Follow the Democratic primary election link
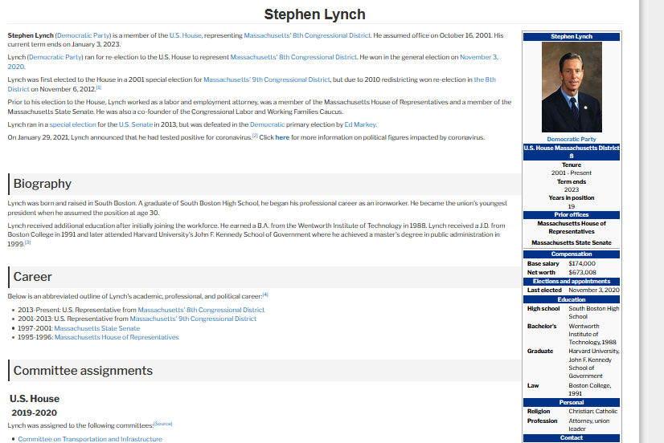The image size is (664, 443). coord(267,124)
